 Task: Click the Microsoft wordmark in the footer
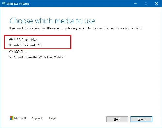(x=20, y=118)
